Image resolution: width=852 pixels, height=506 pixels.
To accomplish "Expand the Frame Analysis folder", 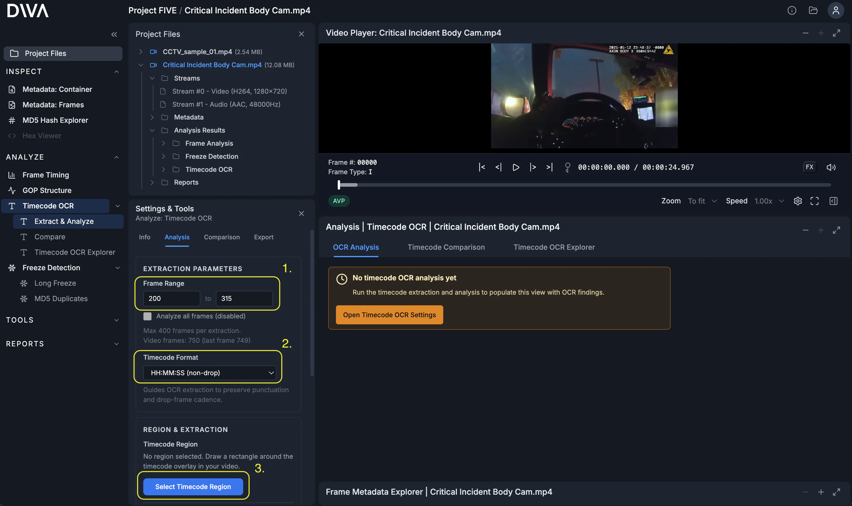I will [164, 143].
